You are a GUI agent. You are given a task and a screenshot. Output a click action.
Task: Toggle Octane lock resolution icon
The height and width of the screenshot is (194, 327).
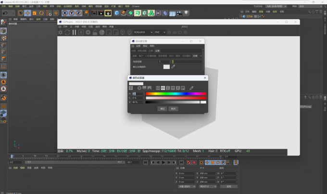[x=95, y=32]
